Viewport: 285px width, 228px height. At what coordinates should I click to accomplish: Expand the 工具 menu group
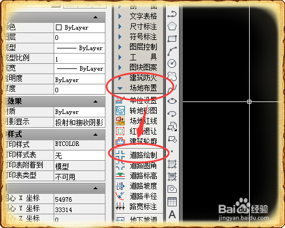pos(120,57)
